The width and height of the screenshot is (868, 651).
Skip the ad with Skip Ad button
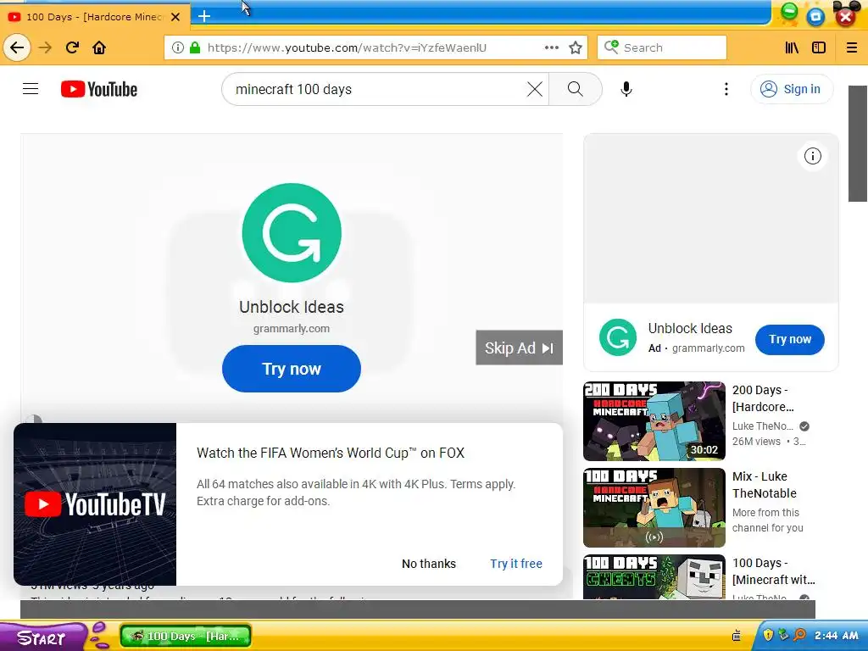[519, 348]
